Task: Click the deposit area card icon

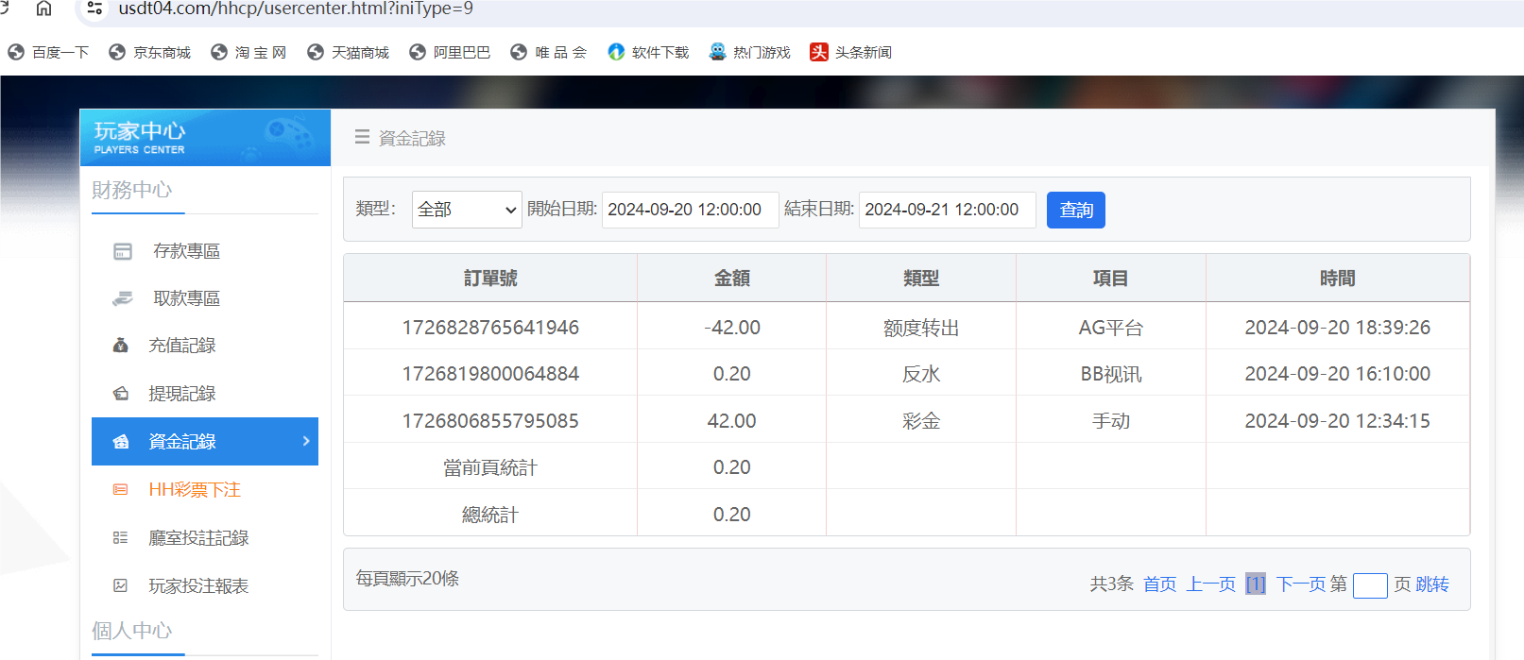Action: tap(123, 251)
